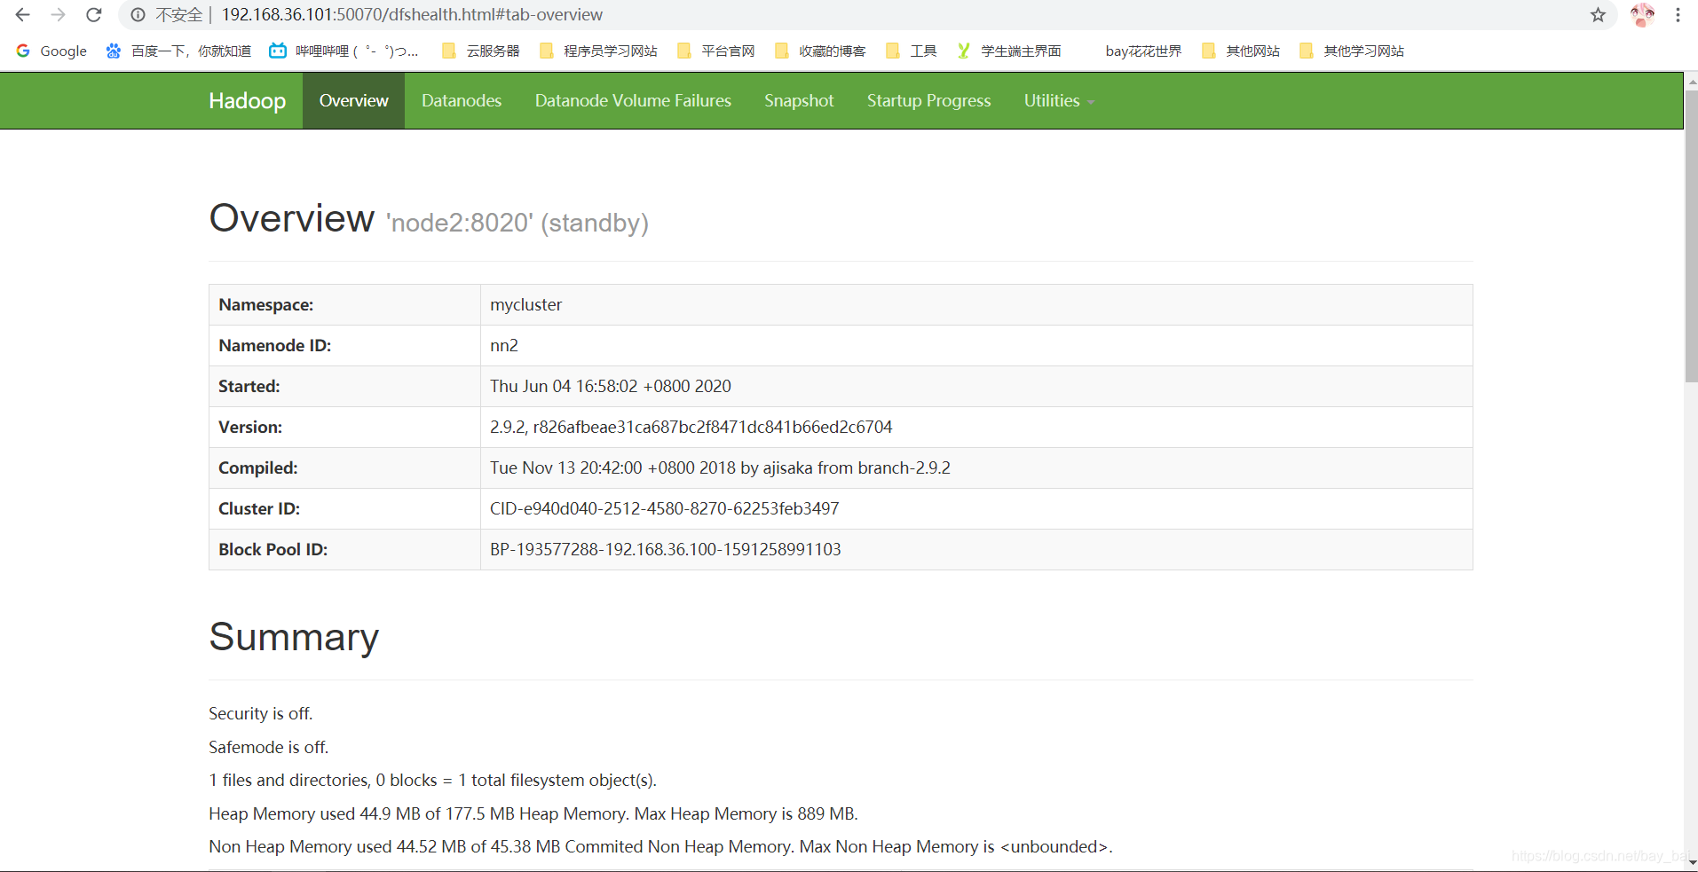Click the Summary heading

pyautogui.click(x=294, y=637)
